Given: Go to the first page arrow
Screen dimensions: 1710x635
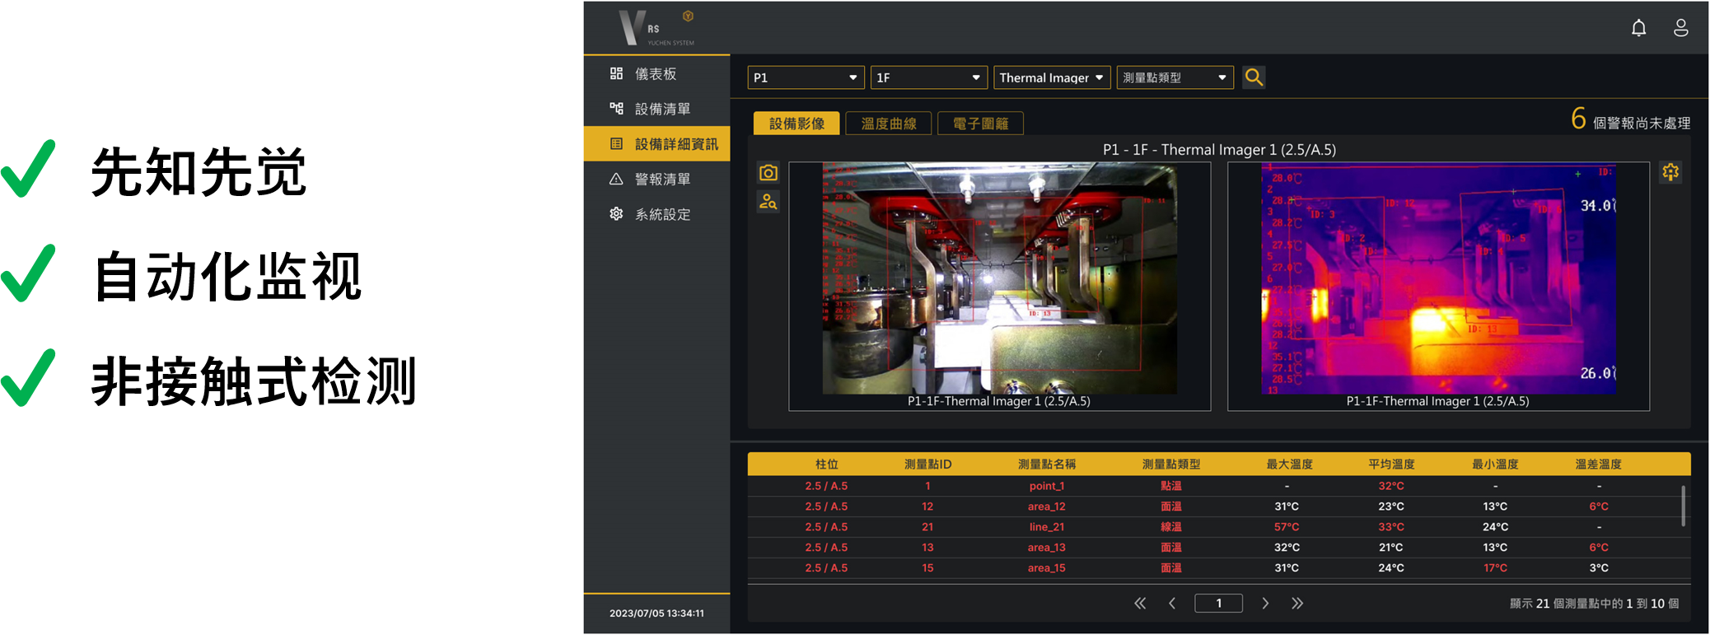Looking at the screenshot, I should pos(1140,604).
